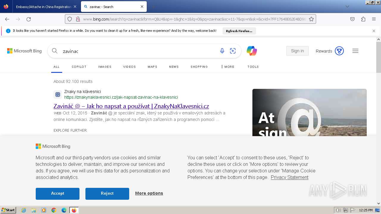Click the About 92.100 results text
Screen dimensions: 381x214
pyautogui.click(x=73, y=81)
